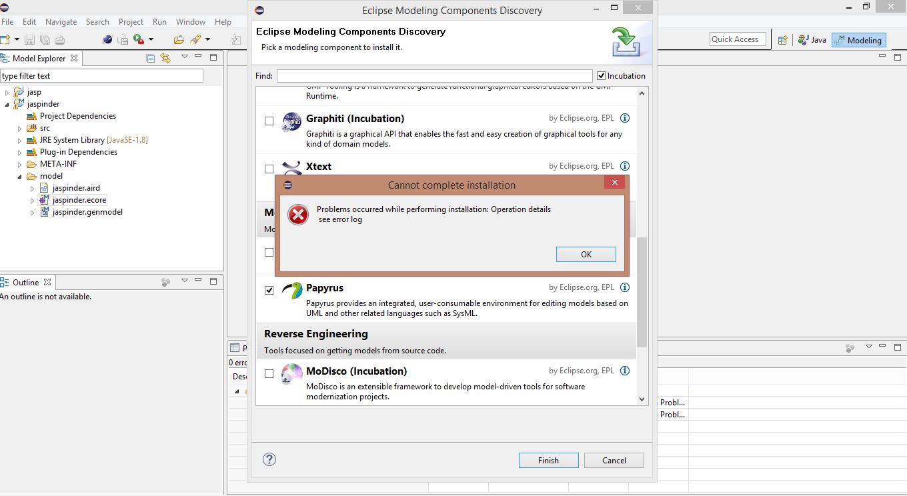Show info for Xtext component
The image size is (907, 496).
625,166
